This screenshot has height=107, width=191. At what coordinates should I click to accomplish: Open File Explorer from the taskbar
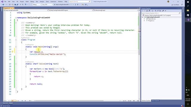click(188, 11)
